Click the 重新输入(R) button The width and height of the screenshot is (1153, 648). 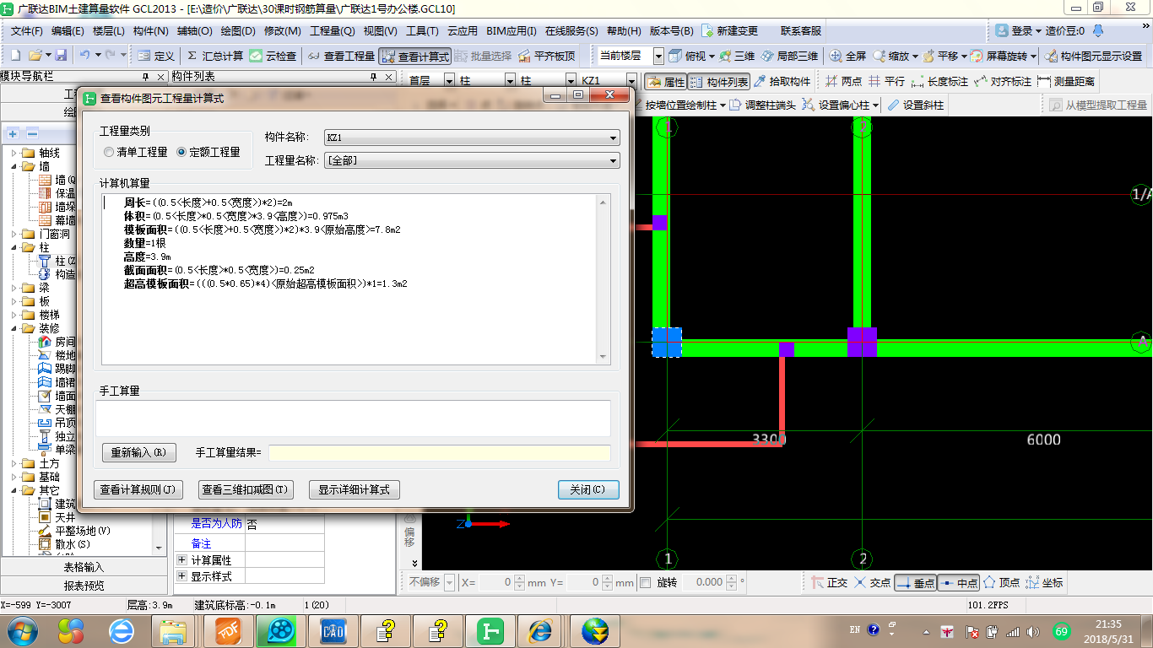click(x=139, y=452)
